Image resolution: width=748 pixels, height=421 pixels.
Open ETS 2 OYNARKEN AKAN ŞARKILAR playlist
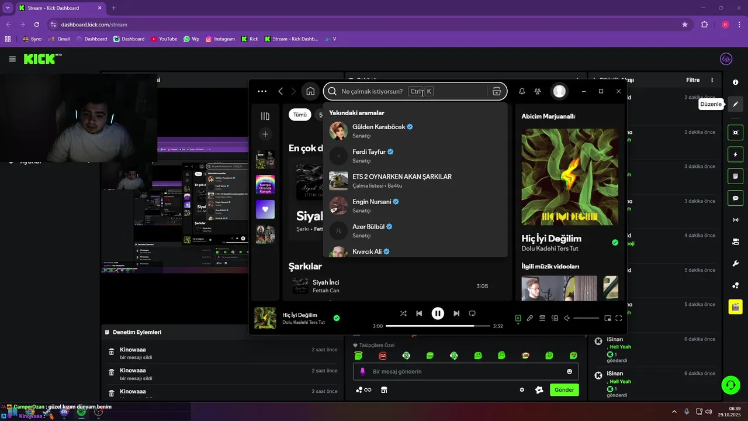point(415,181)
